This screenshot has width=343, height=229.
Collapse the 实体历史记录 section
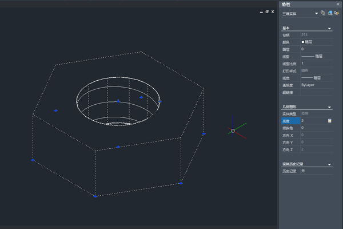[x=329, y=164]
